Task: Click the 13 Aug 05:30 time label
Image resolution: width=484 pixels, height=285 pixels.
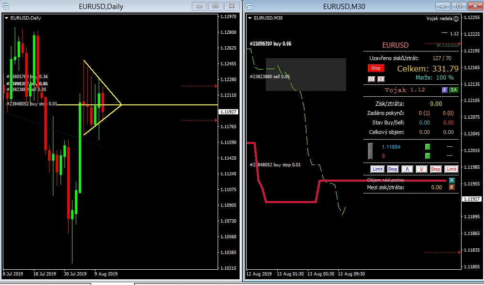Action: (x=321, y=274)
